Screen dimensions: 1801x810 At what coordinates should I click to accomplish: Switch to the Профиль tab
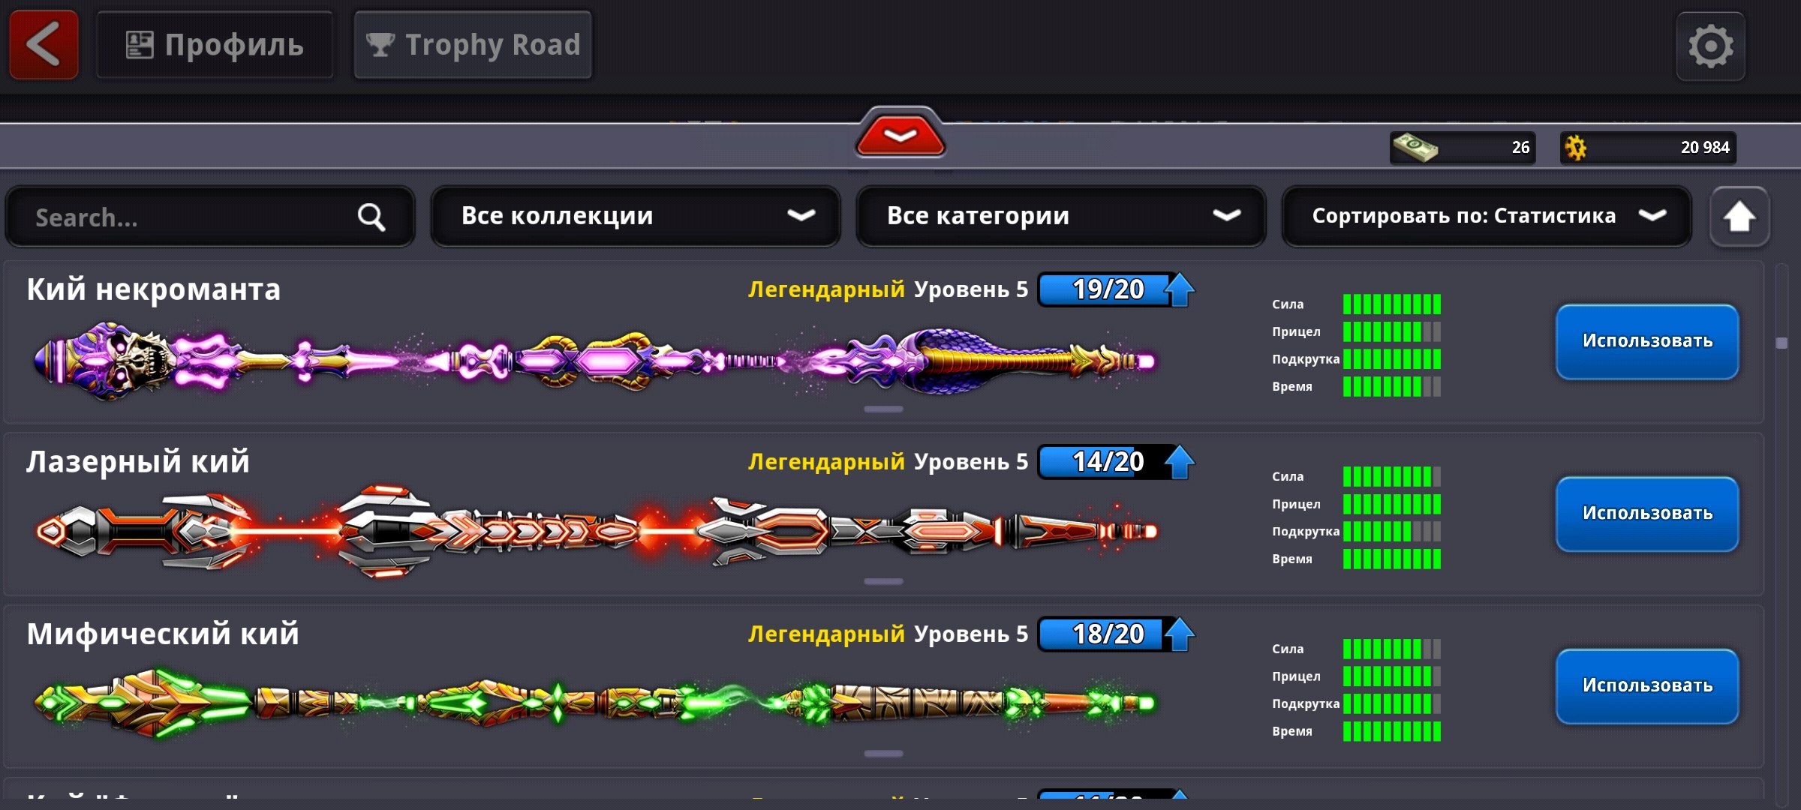click(x=215, y=45)
